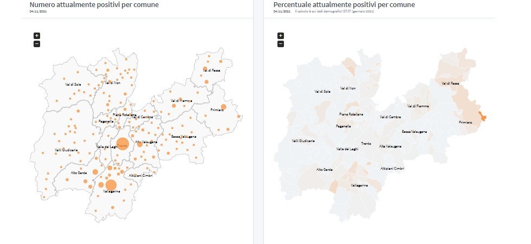Click Val di Fiemme label on percentage map
Viewport: 531px width, 244px height.
(x=418, y=106)
